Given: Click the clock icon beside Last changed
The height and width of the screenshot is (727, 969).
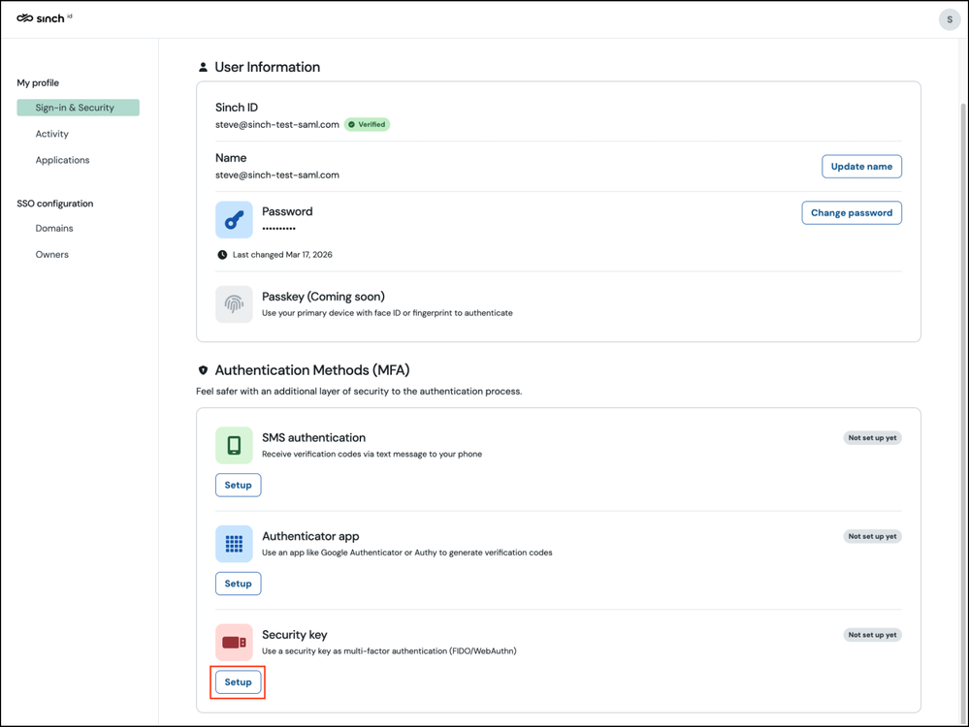Looking at the screenshot, I should (222, 255).
